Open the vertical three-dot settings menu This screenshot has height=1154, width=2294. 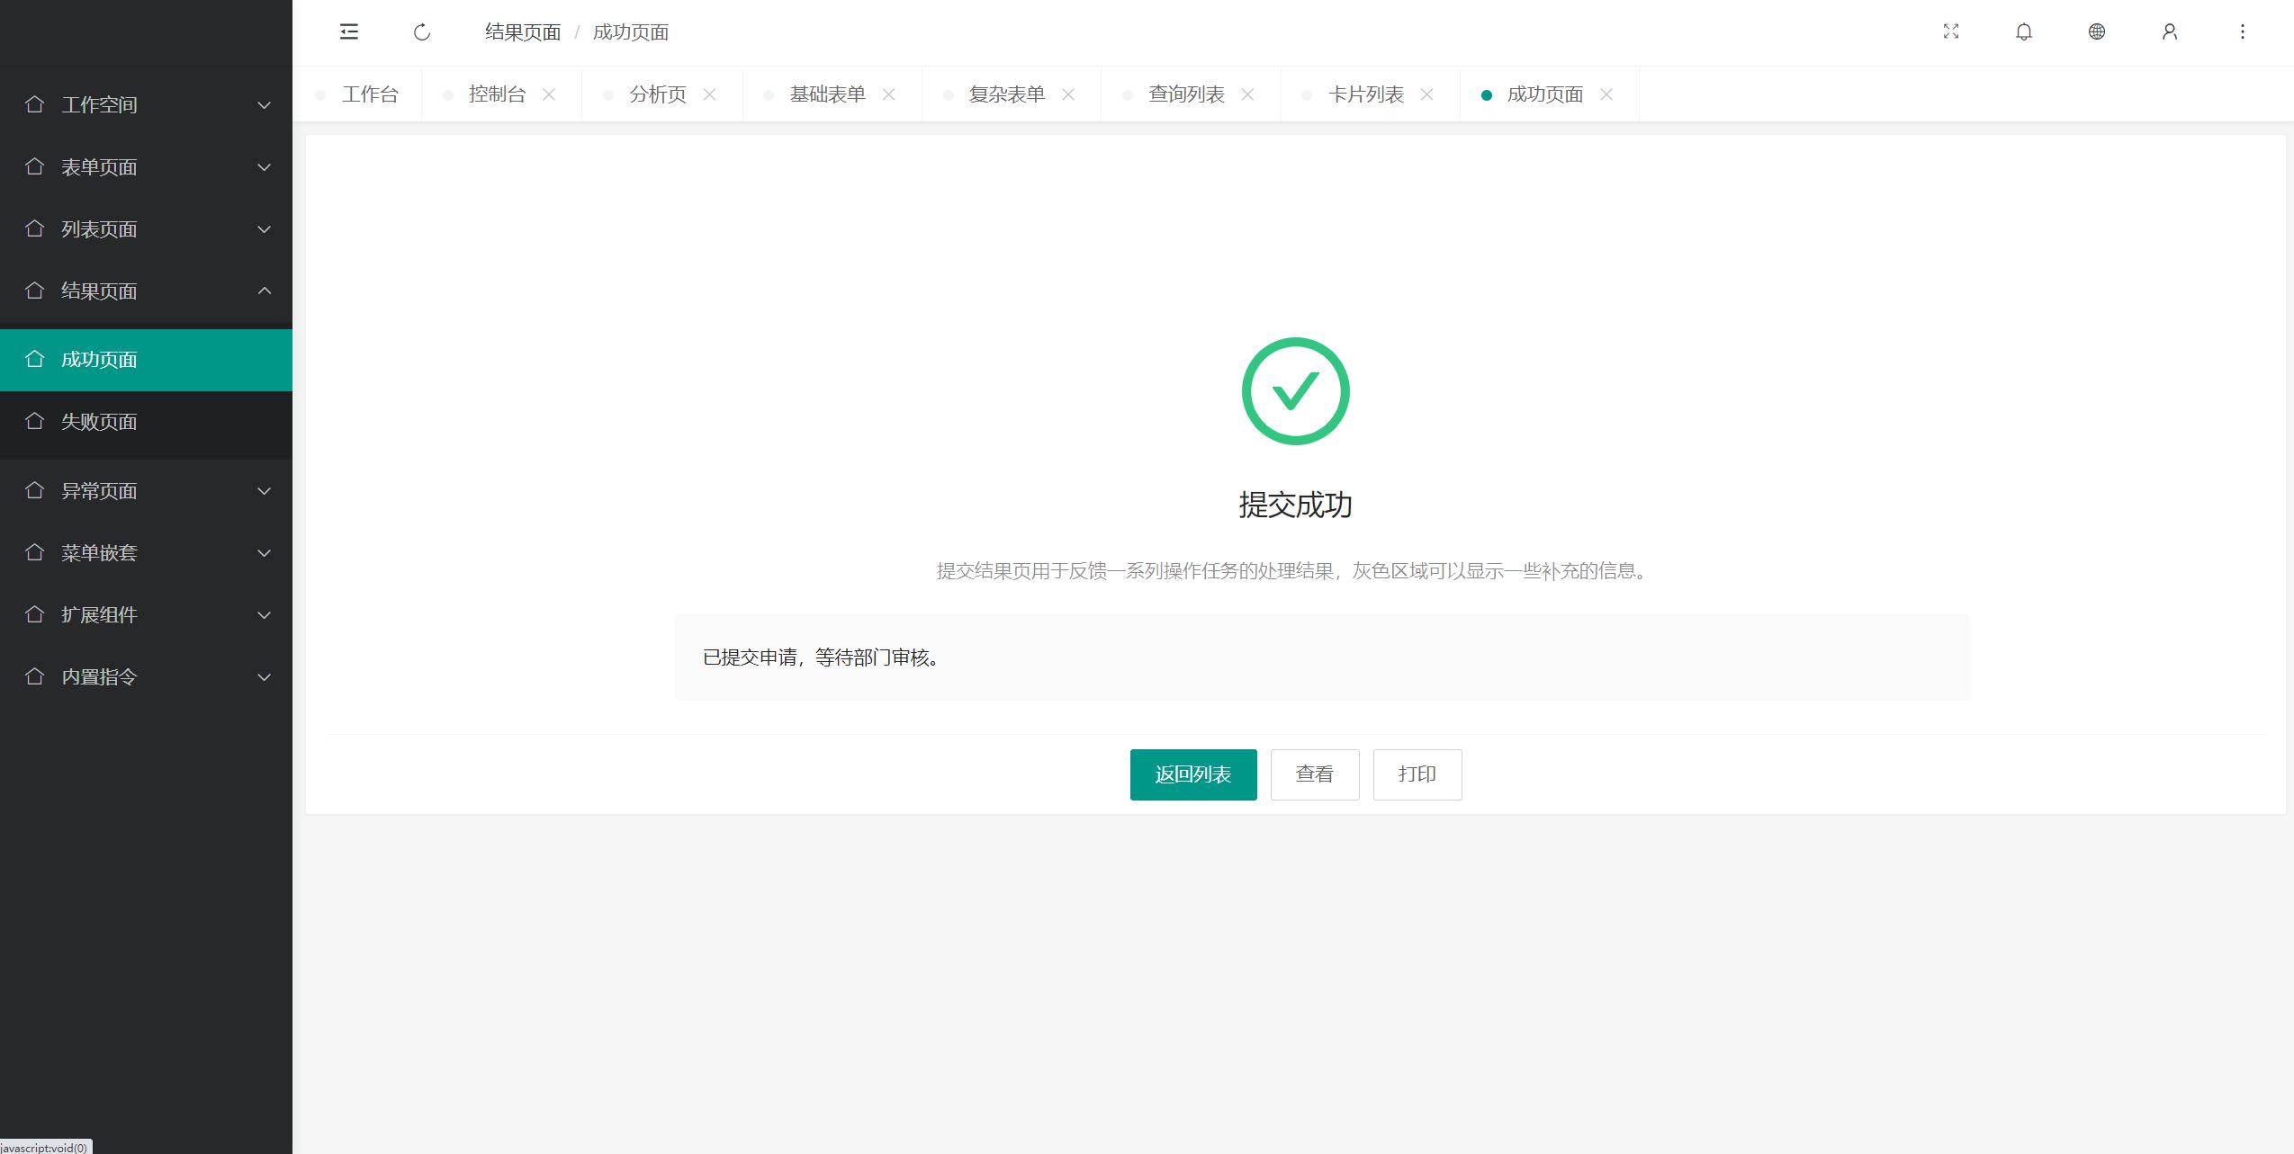2243,32
